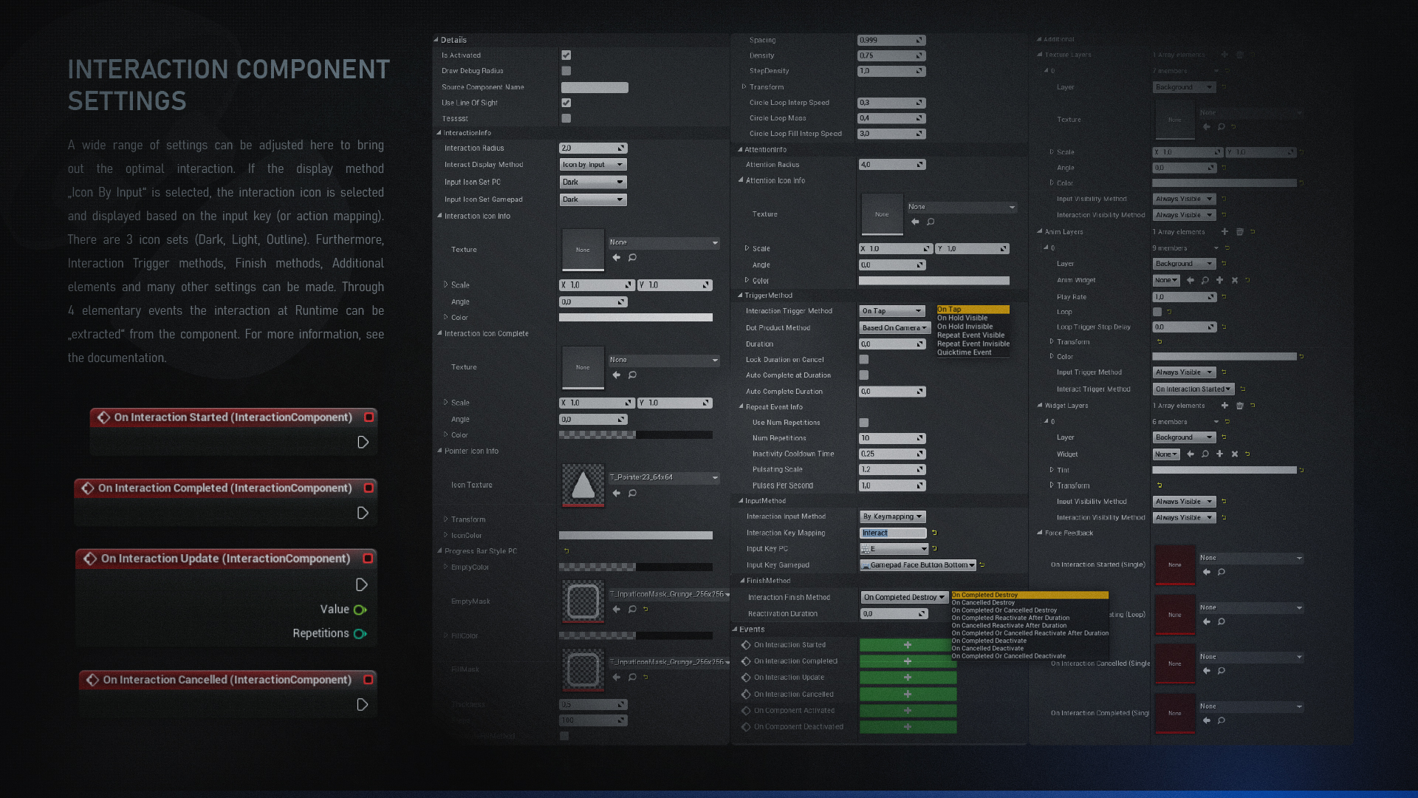The height and width of the screenshot is (798, 1418).
Task: Open the Dot Product Method dropdown
Action: pos(894,328)
